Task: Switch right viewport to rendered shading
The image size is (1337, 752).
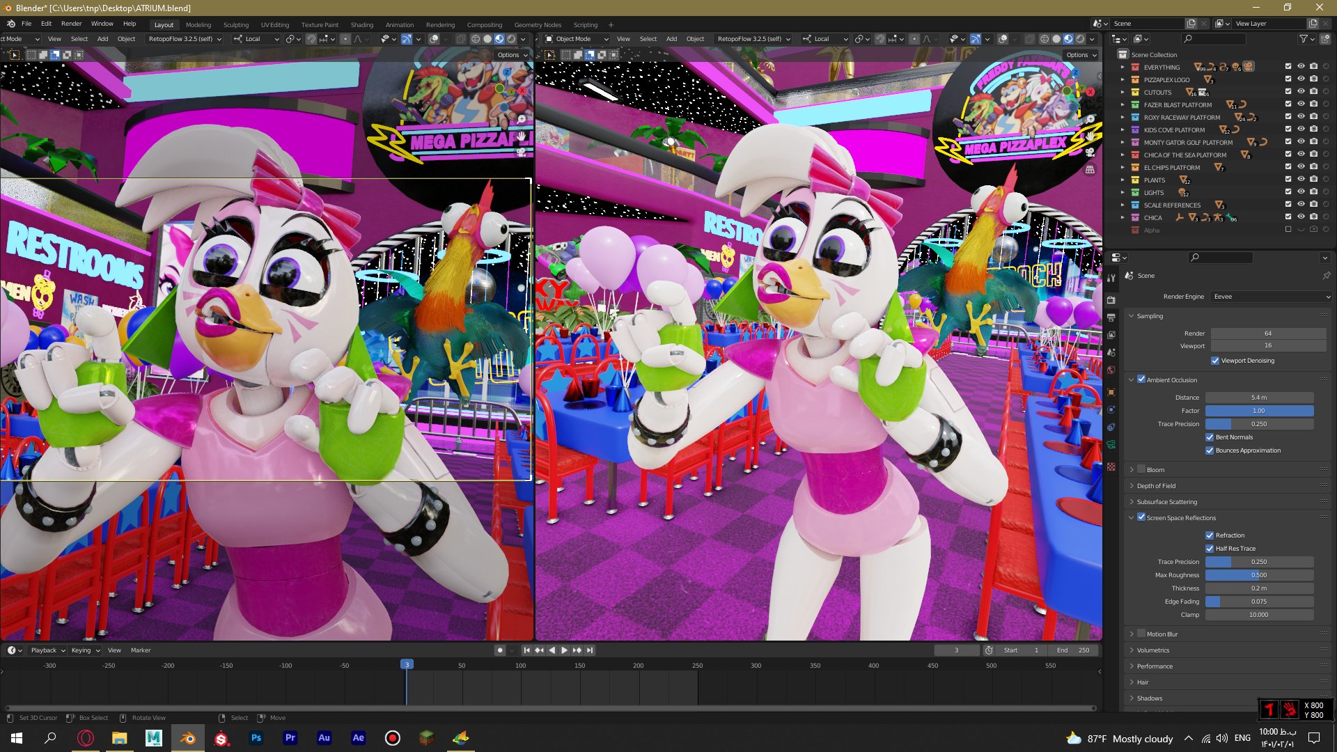Action: pos(1080,39)
